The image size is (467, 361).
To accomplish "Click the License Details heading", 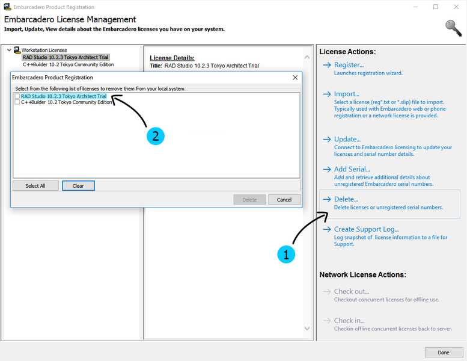I will pos(172,58).
